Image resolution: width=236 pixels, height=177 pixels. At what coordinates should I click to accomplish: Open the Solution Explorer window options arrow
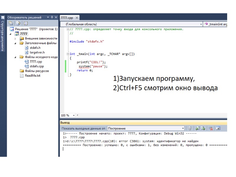pyautogui.click(x=48, y=17)
